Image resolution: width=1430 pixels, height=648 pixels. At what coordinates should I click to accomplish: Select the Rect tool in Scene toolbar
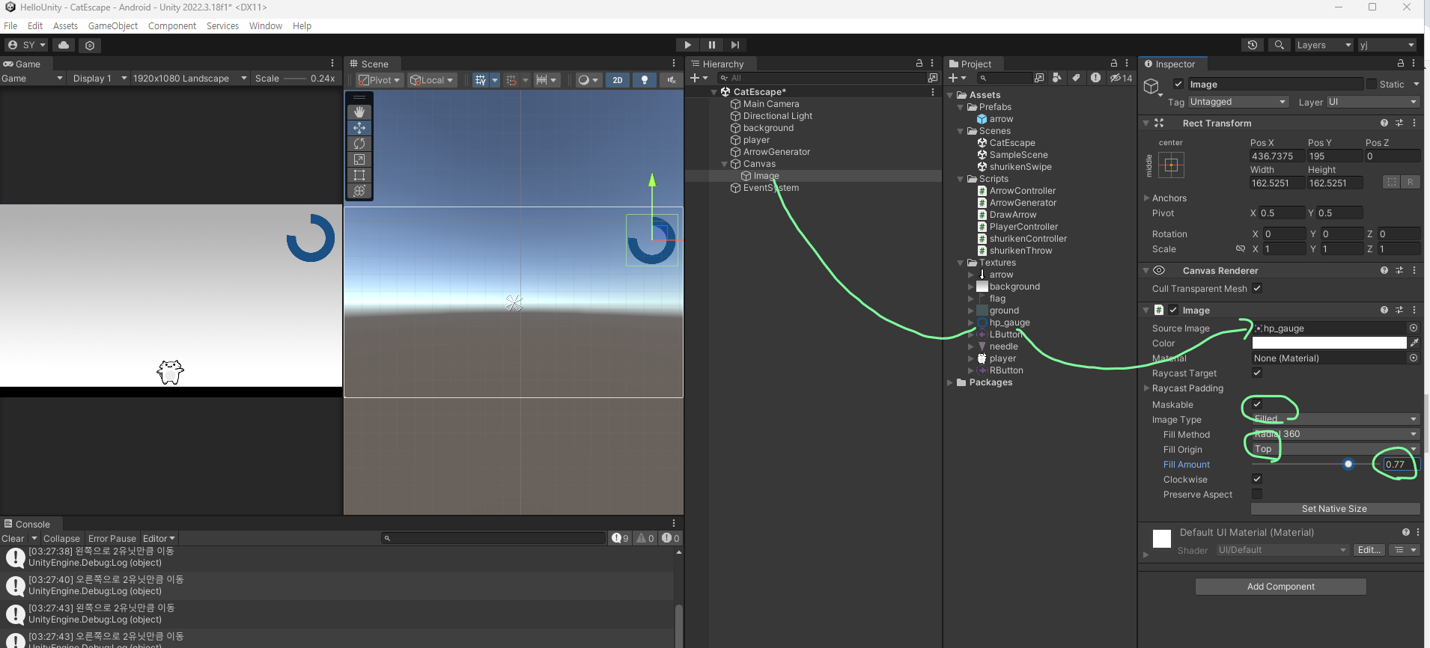click(x=359, y=175)
